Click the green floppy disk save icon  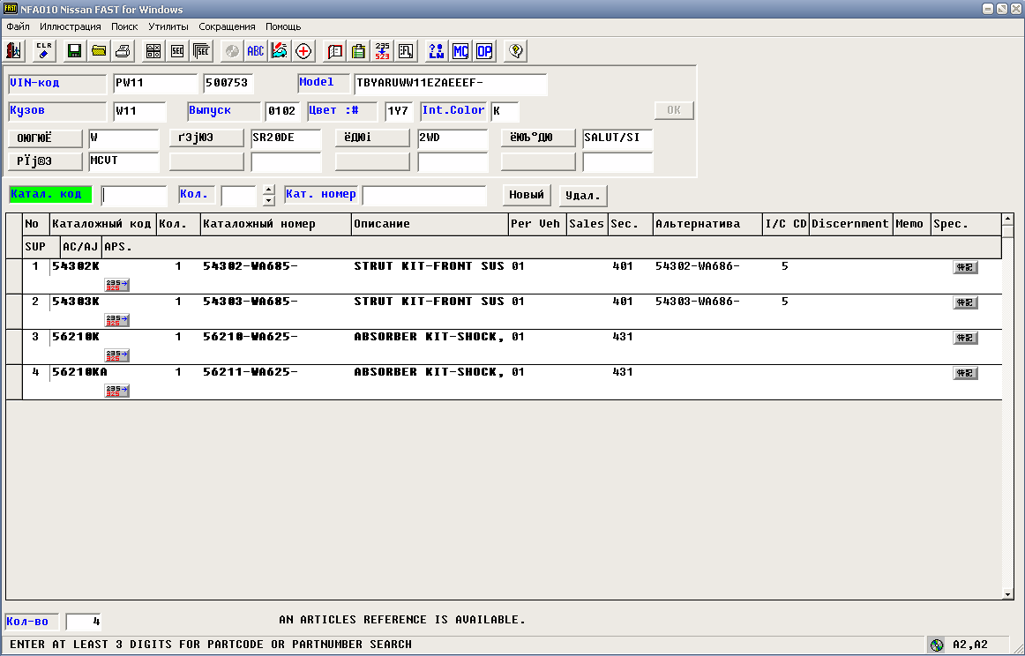point(74,51)
